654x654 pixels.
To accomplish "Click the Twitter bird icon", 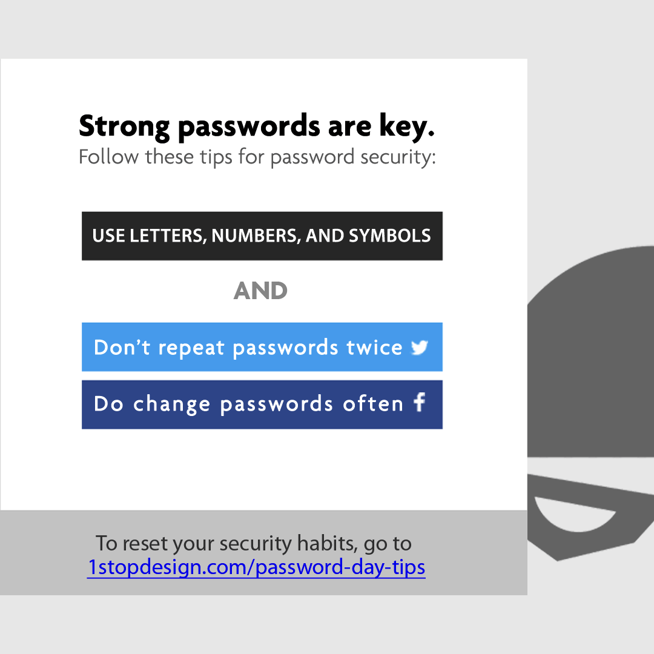I will click(x=420, y=347).
